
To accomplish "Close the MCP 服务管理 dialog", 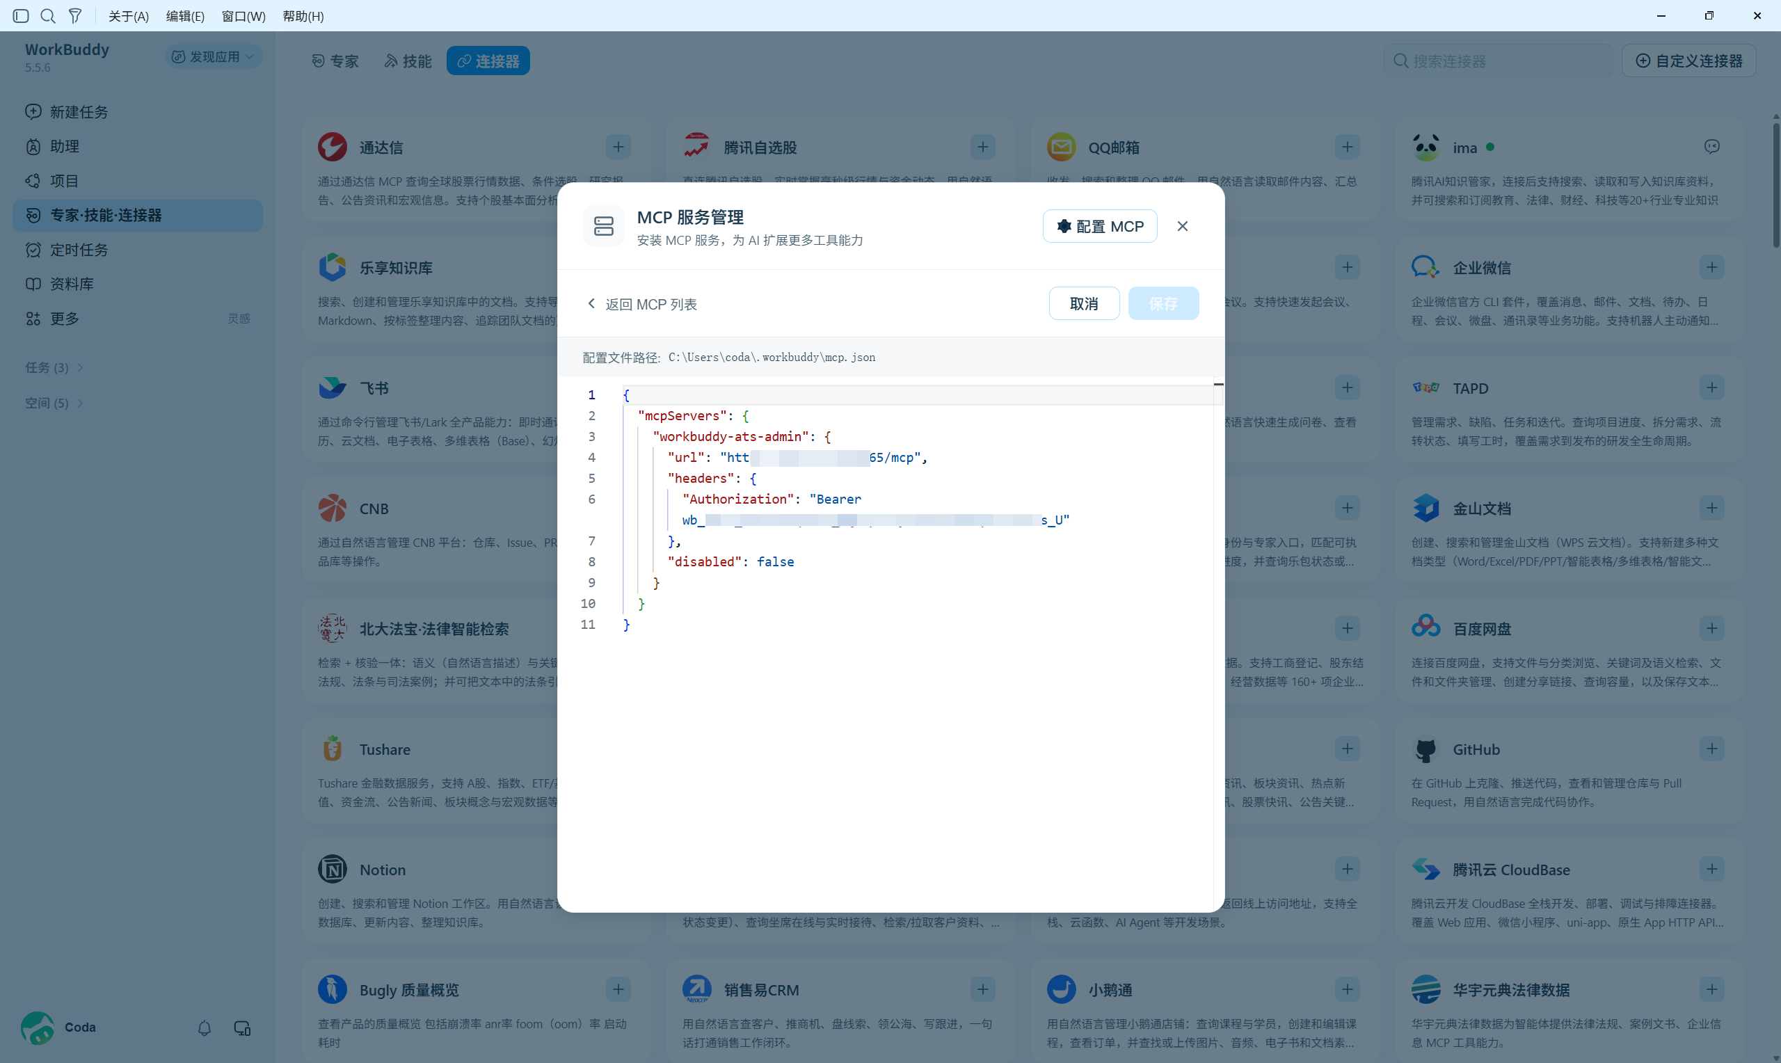I will [x=1182, y=226].
